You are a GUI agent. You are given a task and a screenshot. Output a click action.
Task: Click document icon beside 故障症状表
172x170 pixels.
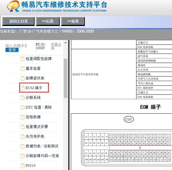coord(23,78)
